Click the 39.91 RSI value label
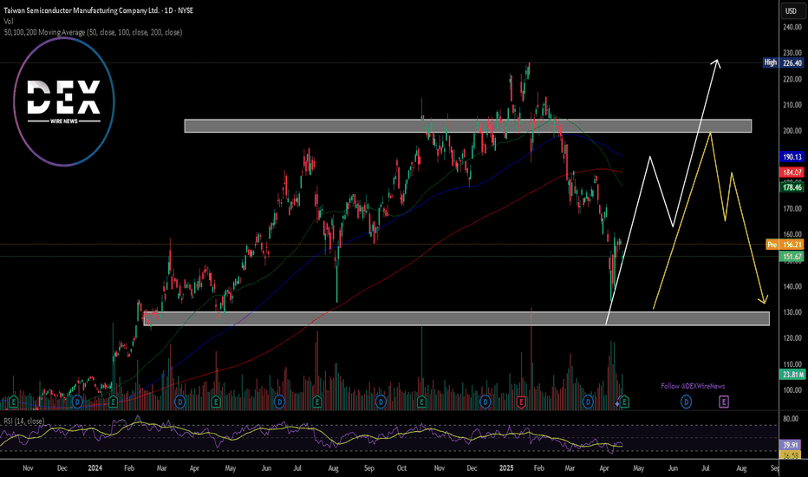 791,445
